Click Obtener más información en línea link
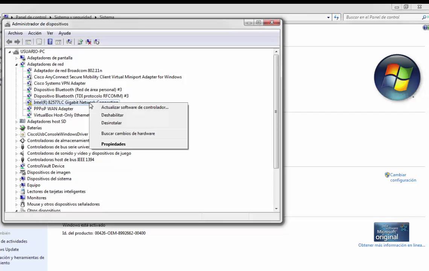The height and width of the screenshot is (271, 429). [391, 245]
